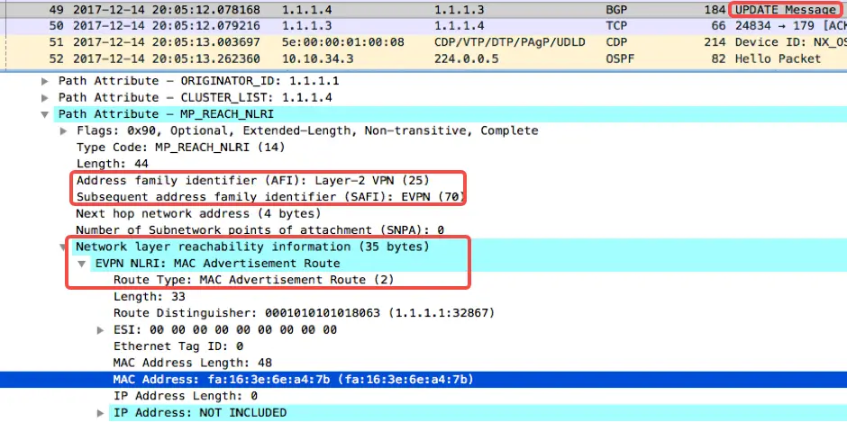Click IP Address Length: 0 line
The image size is (847, 422).
click(186, 396)
